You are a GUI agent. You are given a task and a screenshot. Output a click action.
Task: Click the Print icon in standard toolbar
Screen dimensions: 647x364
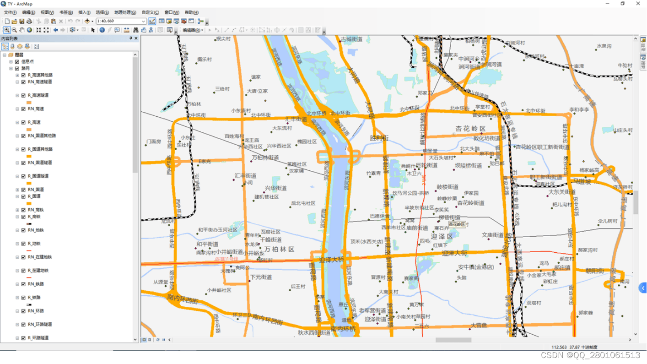pyautogui.click(x=29, y=21)
